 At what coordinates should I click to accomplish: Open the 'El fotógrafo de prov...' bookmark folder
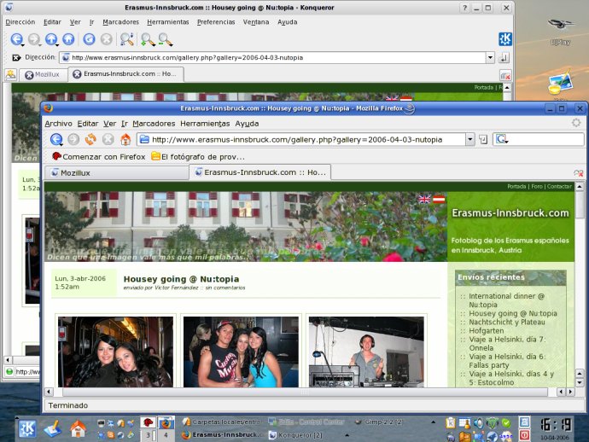point(197,157)
